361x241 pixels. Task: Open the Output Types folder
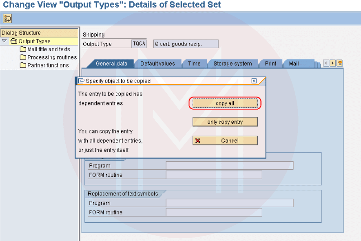coord(34,41)
